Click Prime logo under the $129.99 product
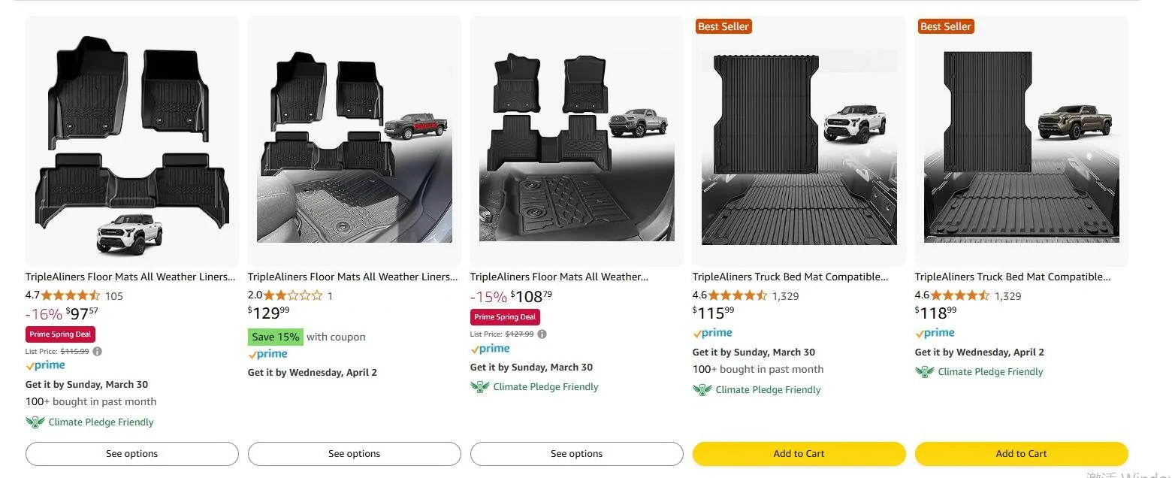1172x478 pixels. 267,354
